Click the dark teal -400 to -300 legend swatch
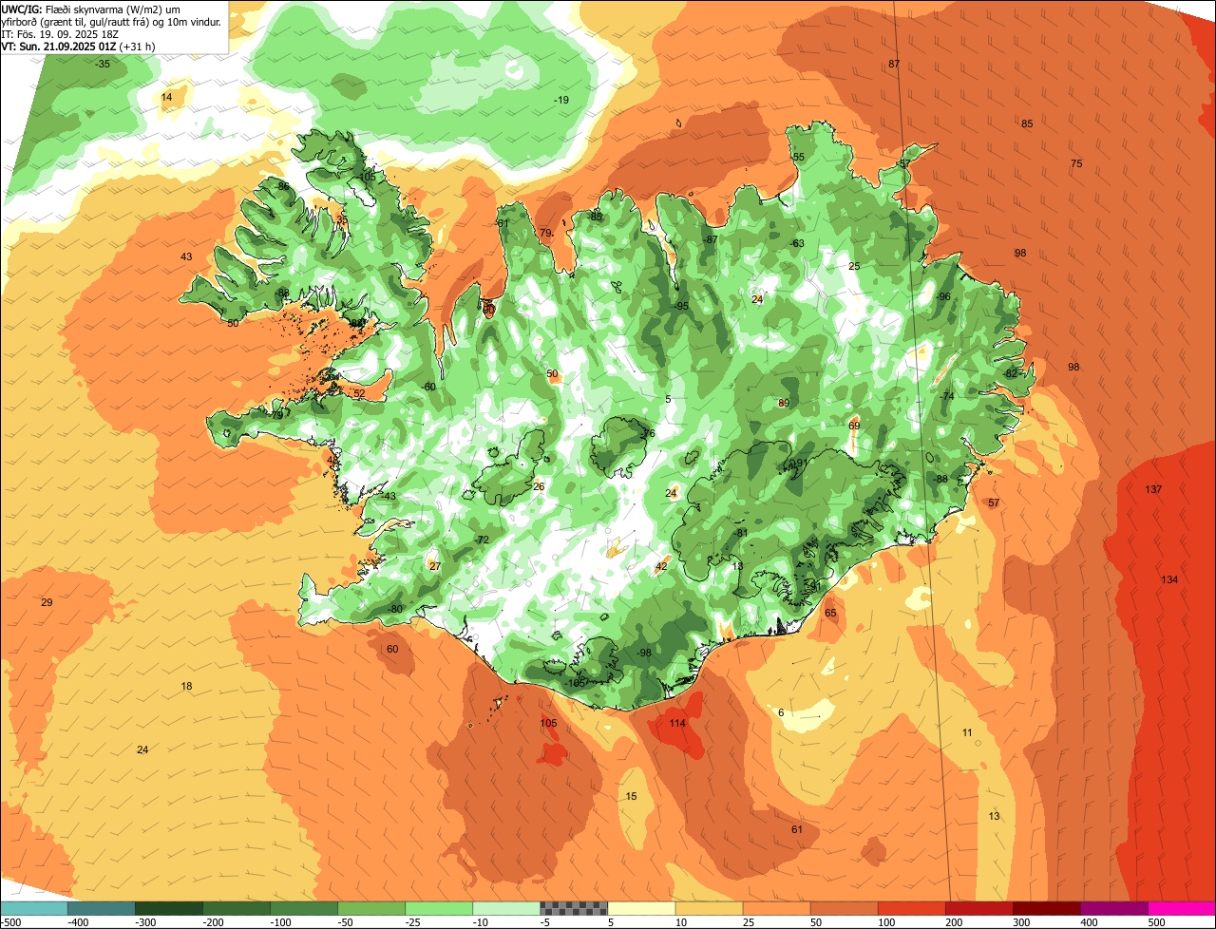Screen dimensions: 1216x929 (101, 908)
